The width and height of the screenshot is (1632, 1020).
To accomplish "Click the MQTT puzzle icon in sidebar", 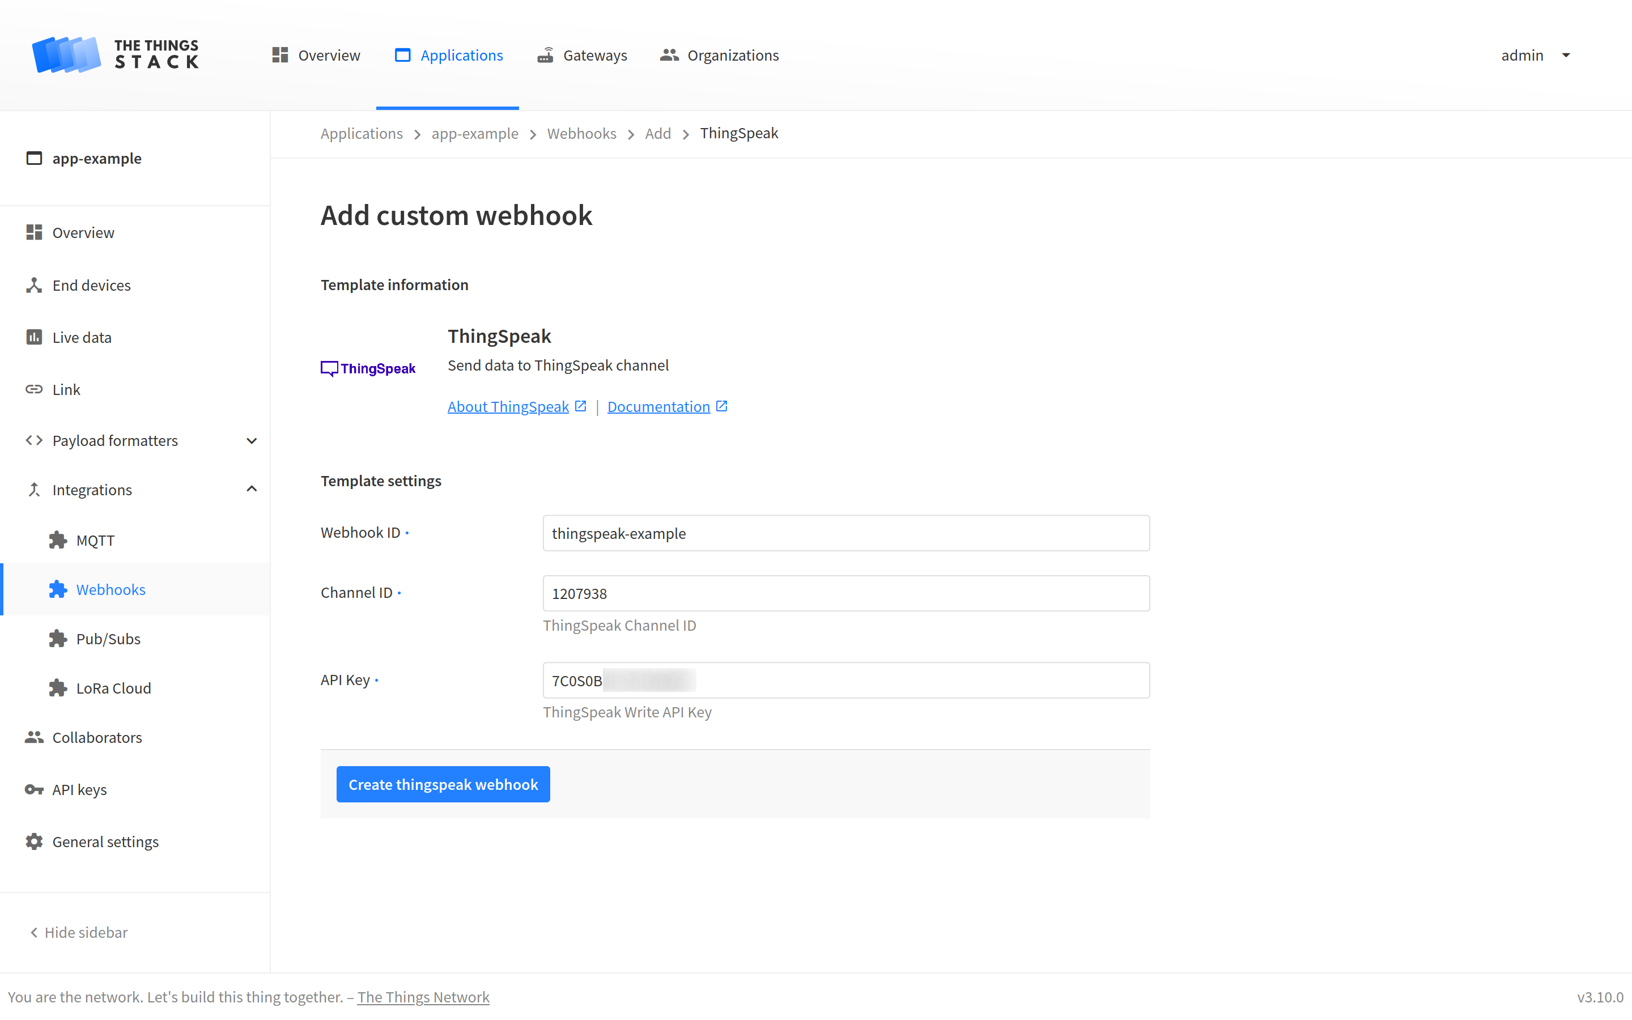I will 57,539.
